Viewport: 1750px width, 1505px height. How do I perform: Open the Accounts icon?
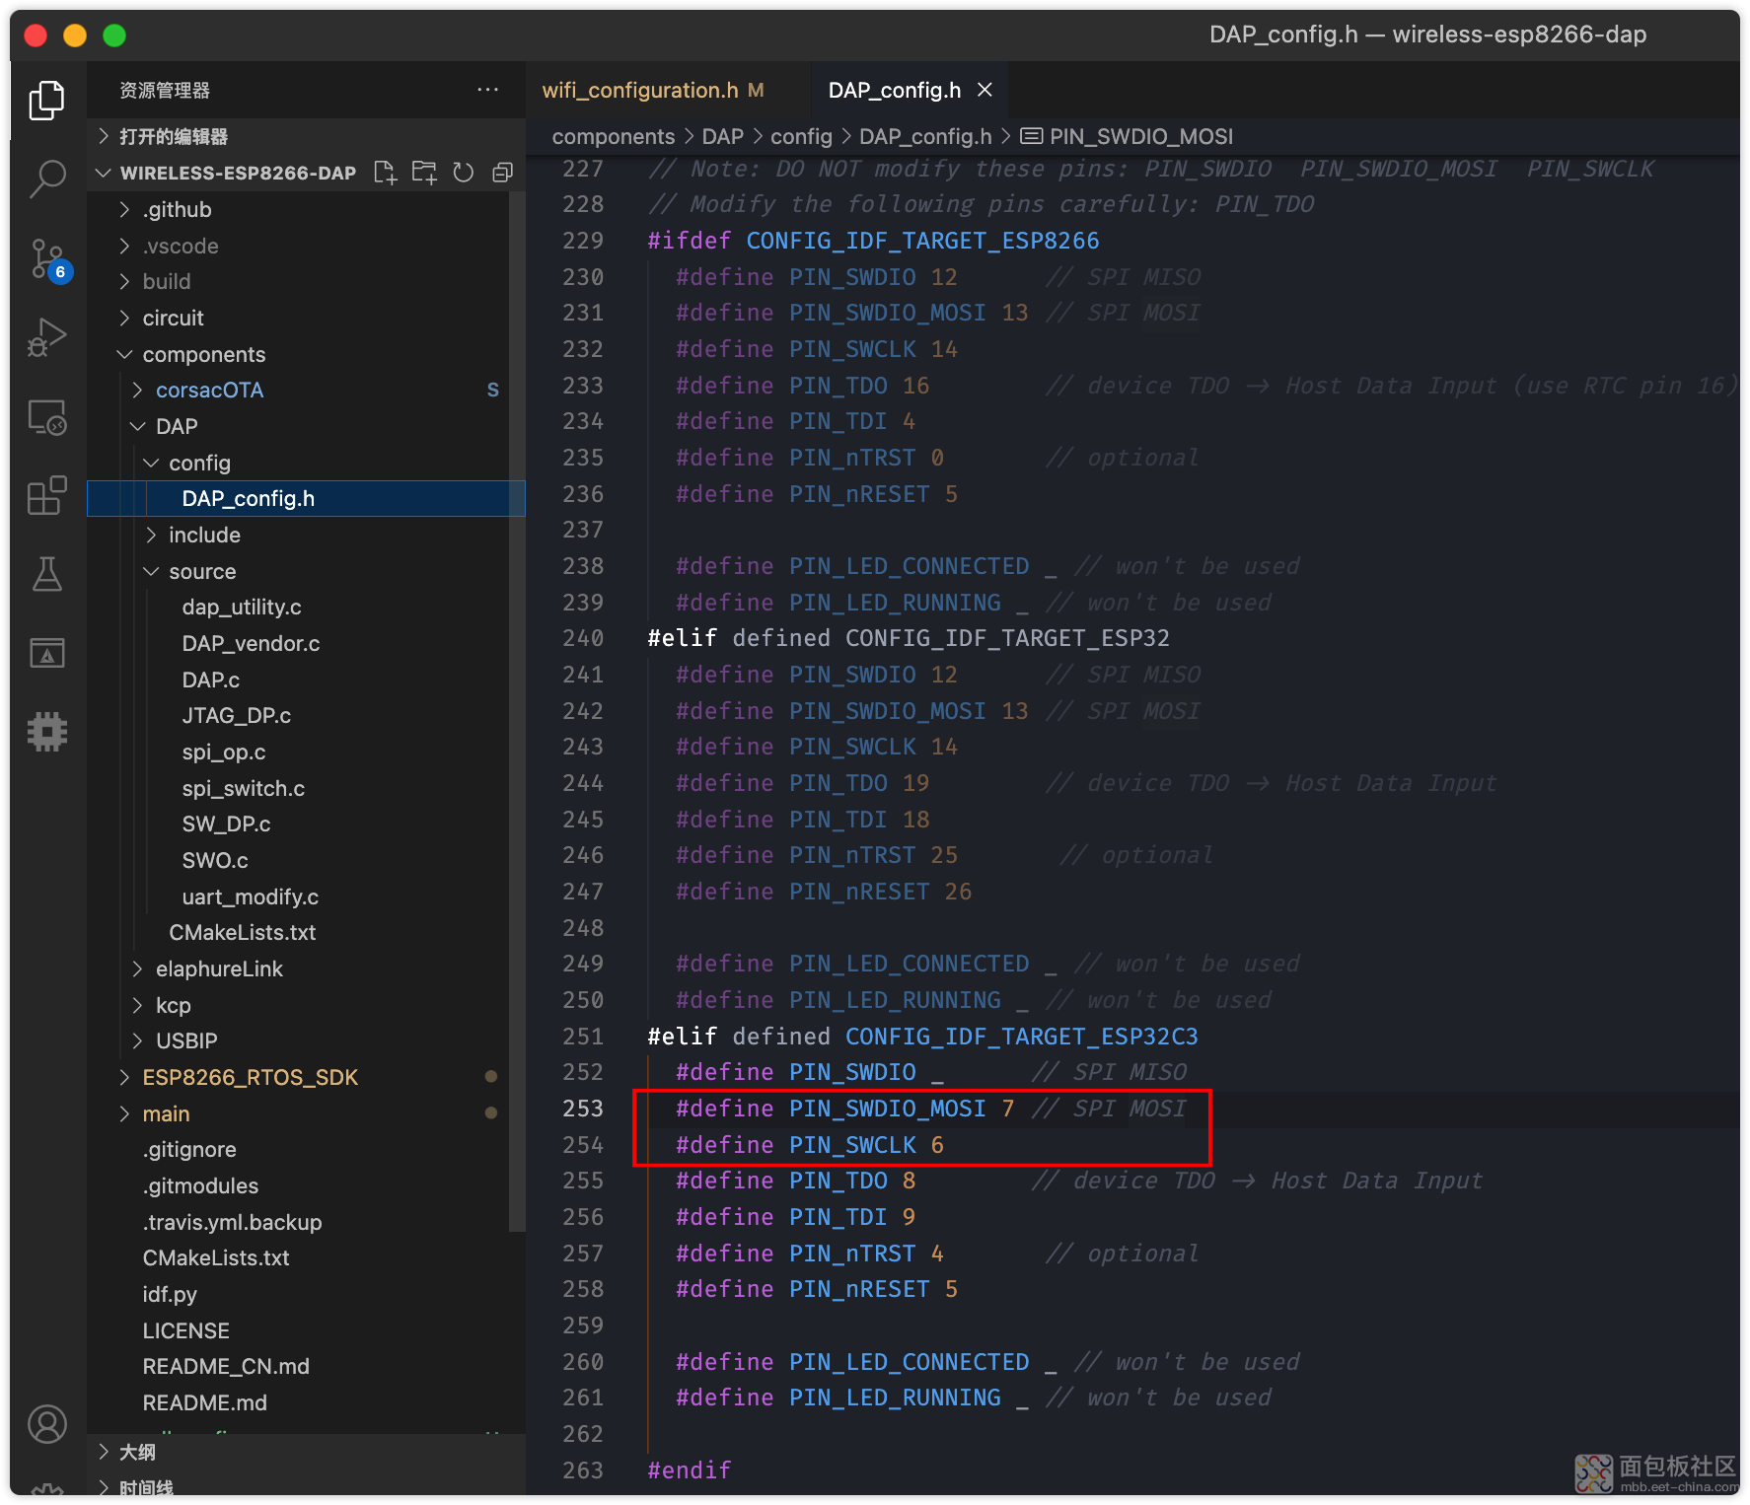click(46, 1423)
